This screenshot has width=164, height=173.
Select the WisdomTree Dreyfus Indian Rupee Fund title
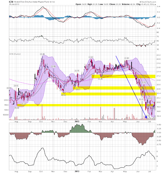coord(31,2)
